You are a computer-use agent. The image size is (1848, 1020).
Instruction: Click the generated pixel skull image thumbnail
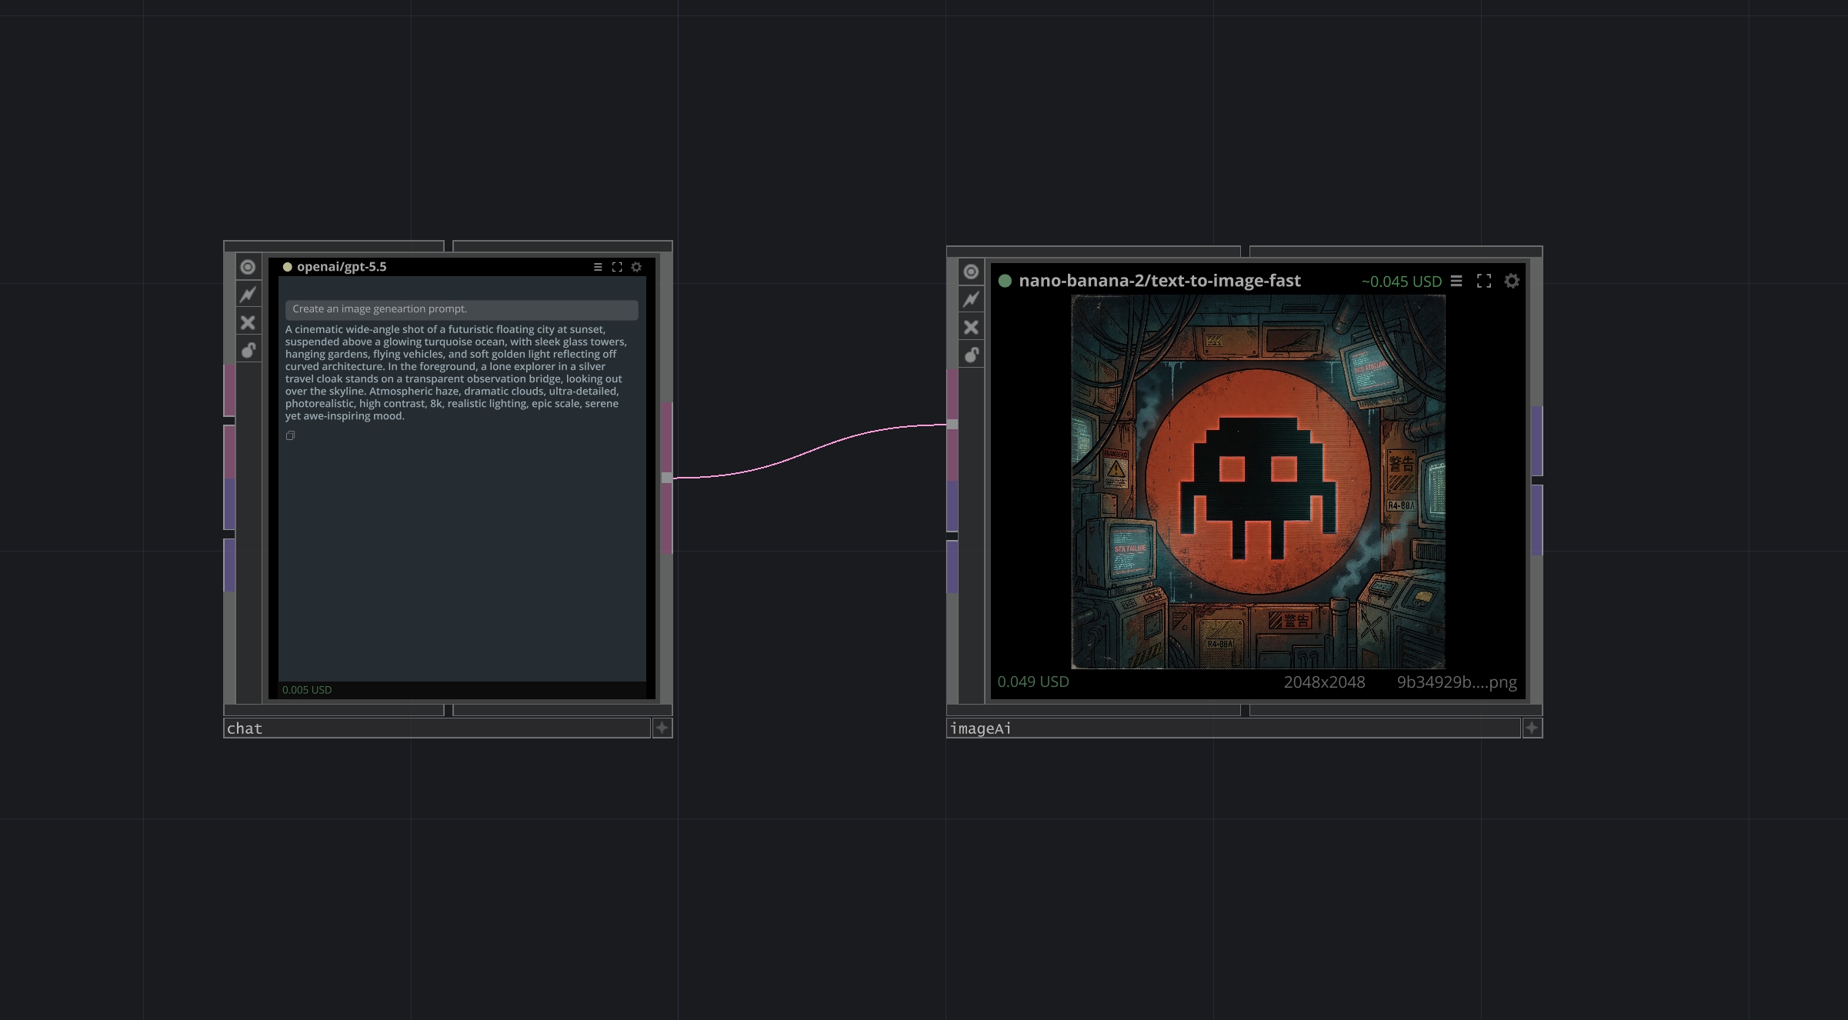[x=1258, y=482]
